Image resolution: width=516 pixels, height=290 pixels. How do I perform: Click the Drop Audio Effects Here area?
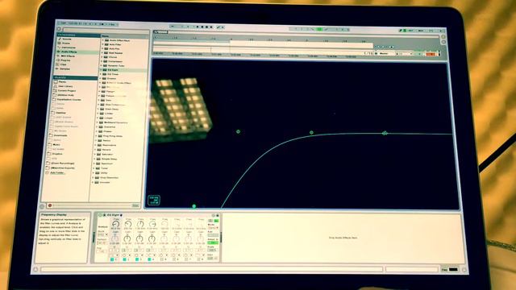click(x=343, y=238)
